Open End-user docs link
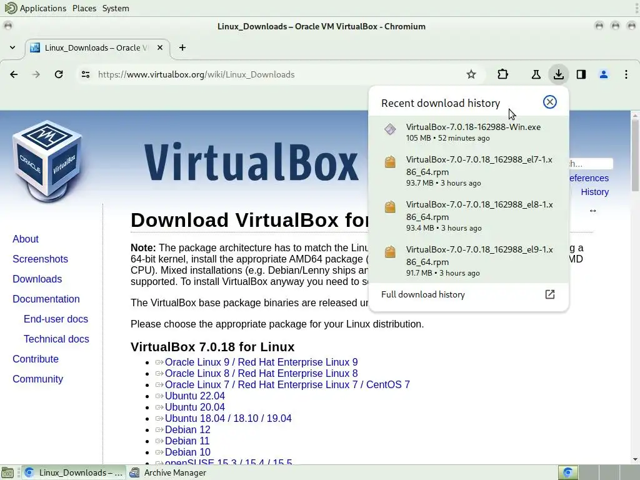The height and width of the screenshot is (480, 640). [56, 319]
